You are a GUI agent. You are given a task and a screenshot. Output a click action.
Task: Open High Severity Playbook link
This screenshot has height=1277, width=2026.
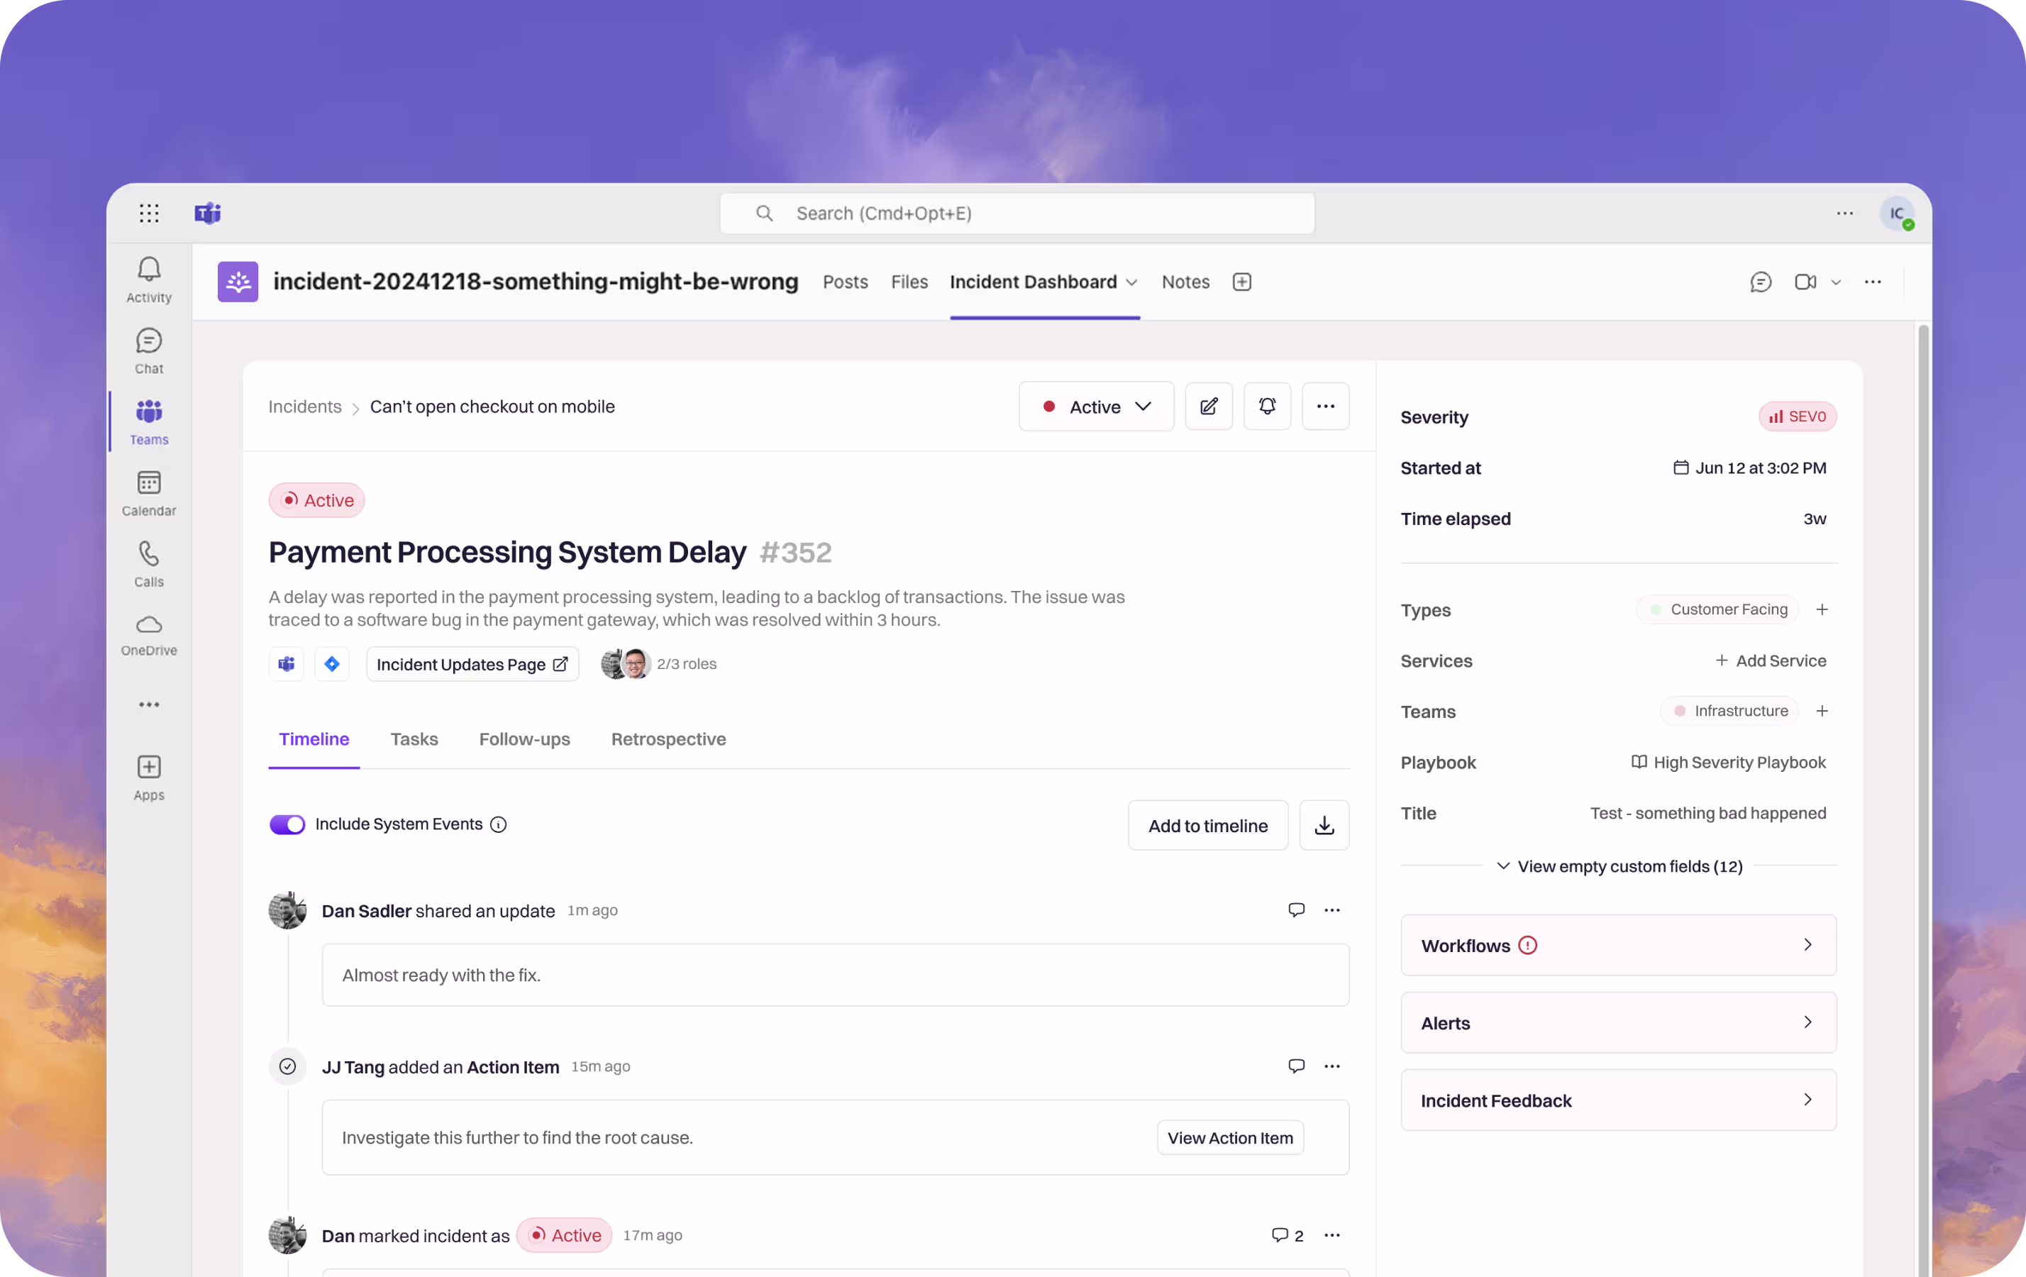click(x=1728, y=763)
